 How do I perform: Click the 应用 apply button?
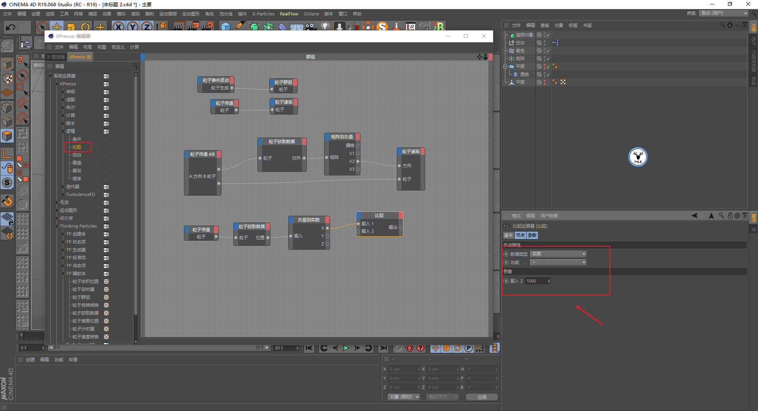(x=482, y=397)
